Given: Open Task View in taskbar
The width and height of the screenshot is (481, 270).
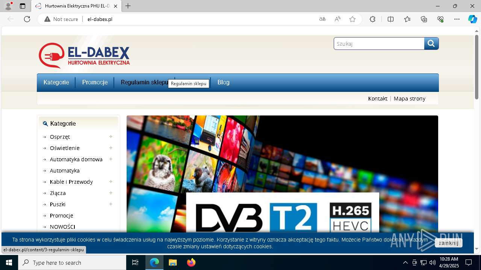Looking at the screenshot, I should click(135, 262).
